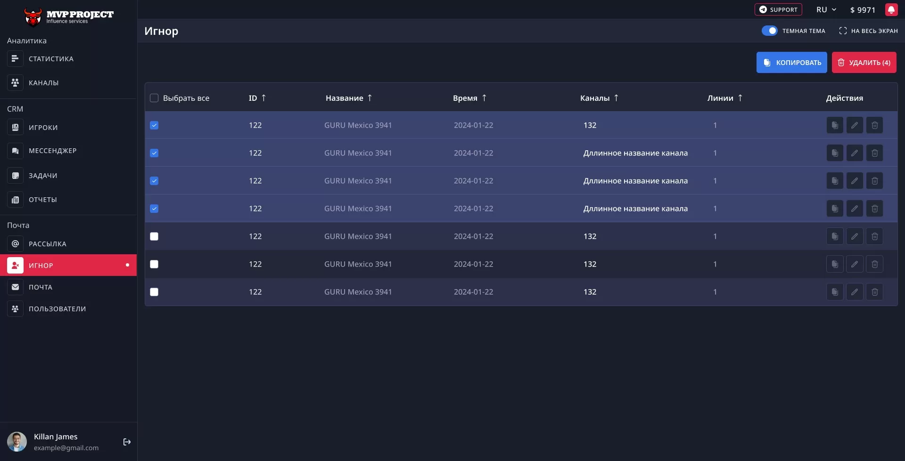Check the Выбрать все checkbox
The width and height of the screenshot is (905, 461).
pos(154,98)
